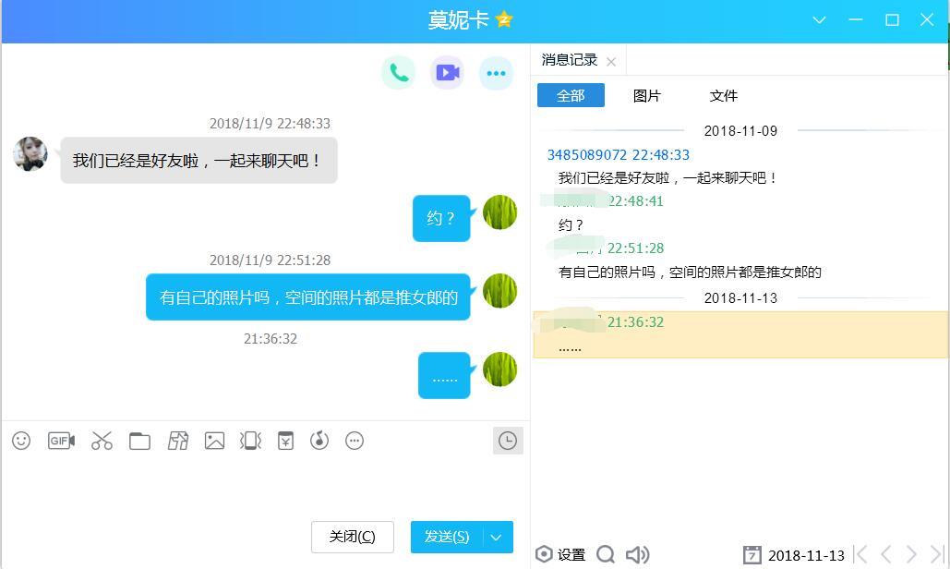
Task: Send a window shake nudge
Action: [251, 441]
